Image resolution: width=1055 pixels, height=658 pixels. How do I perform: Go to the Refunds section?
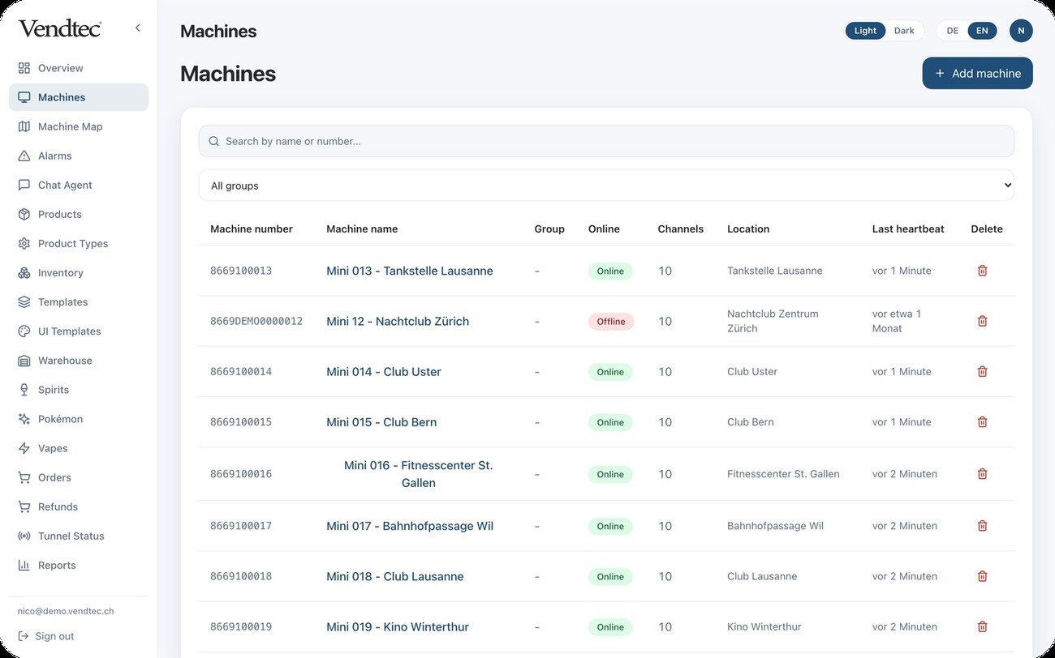(x=79, y=506)
